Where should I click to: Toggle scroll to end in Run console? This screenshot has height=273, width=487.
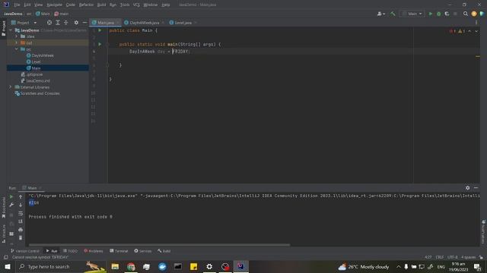[21, 221]
